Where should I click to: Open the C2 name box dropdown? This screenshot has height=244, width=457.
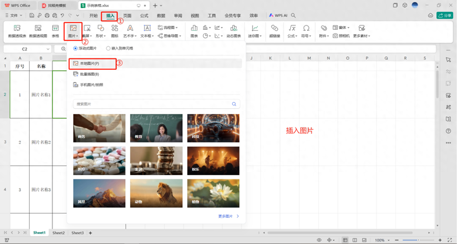(48, 49)
